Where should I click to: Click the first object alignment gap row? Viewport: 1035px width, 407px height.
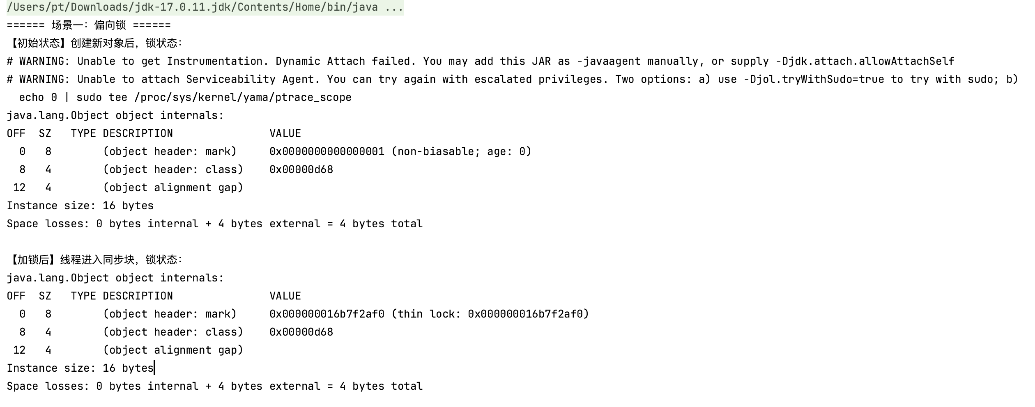(128, 188)
